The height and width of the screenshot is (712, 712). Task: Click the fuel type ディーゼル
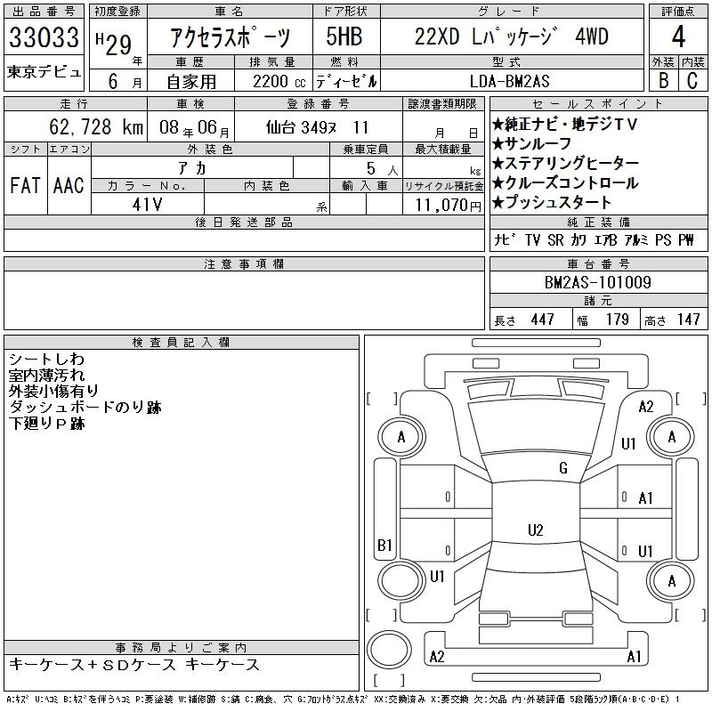point(346,82)
